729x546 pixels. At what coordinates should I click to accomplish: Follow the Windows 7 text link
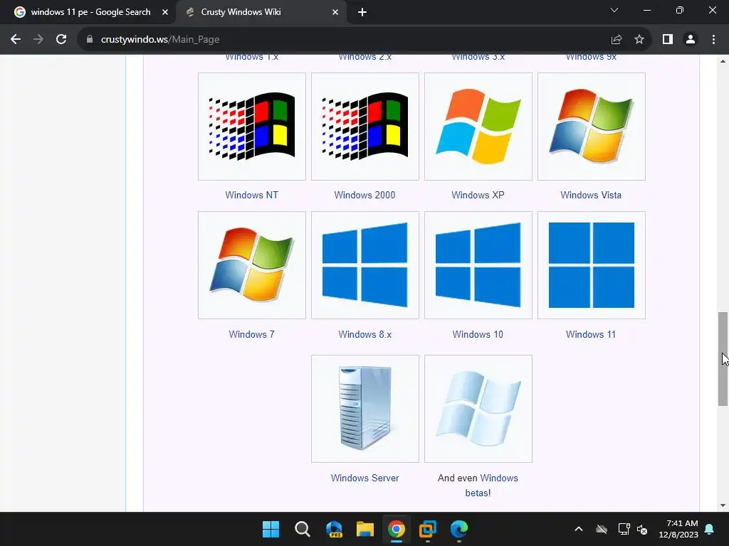[x=251, y=334]
